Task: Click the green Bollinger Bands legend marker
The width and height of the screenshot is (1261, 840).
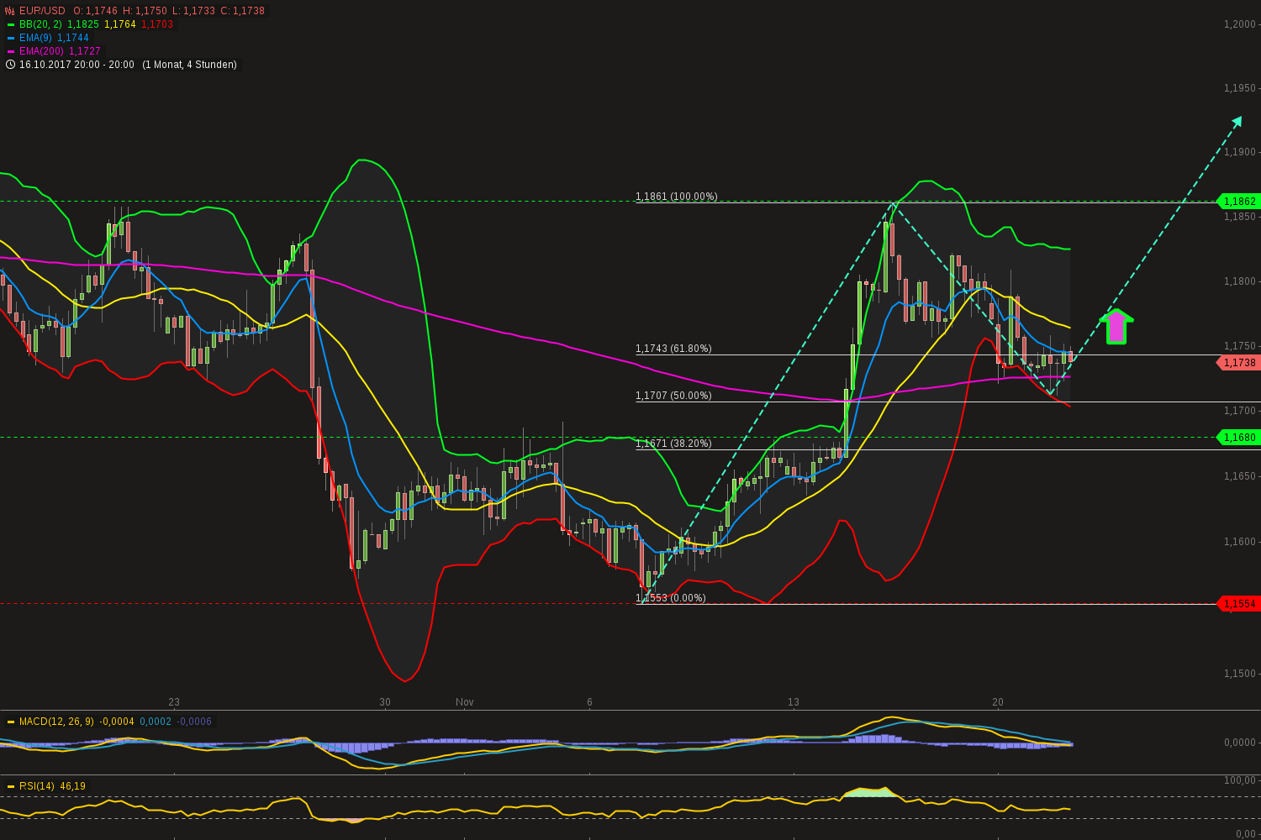Action: 10,24
